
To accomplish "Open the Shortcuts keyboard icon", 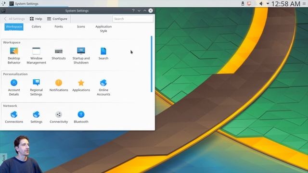I will click(x=59, y=51).
